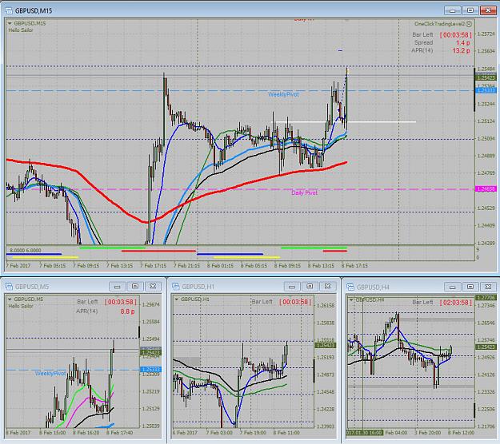This screenshot has width=500, height=444.
Task: Click the Spread value 1.4 p
Action: point(462,42)
